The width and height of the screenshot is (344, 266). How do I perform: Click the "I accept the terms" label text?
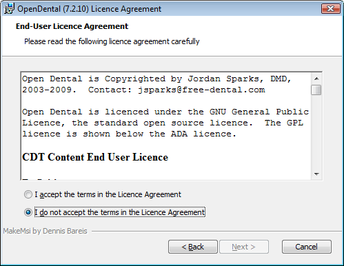coord(108,194)
